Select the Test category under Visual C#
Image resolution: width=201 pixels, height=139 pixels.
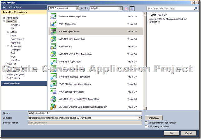pos(13,53)
